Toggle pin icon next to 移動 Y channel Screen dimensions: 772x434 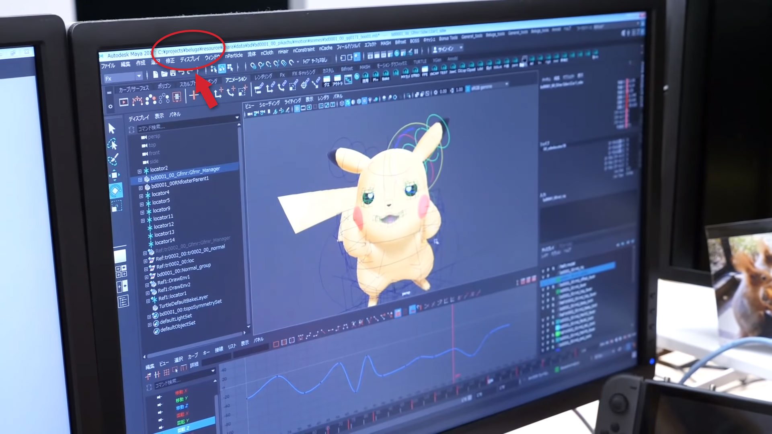(160, 405)
